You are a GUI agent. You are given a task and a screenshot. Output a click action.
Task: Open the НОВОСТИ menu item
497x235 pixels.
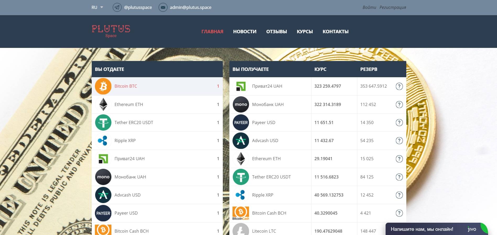pos(245,31)
